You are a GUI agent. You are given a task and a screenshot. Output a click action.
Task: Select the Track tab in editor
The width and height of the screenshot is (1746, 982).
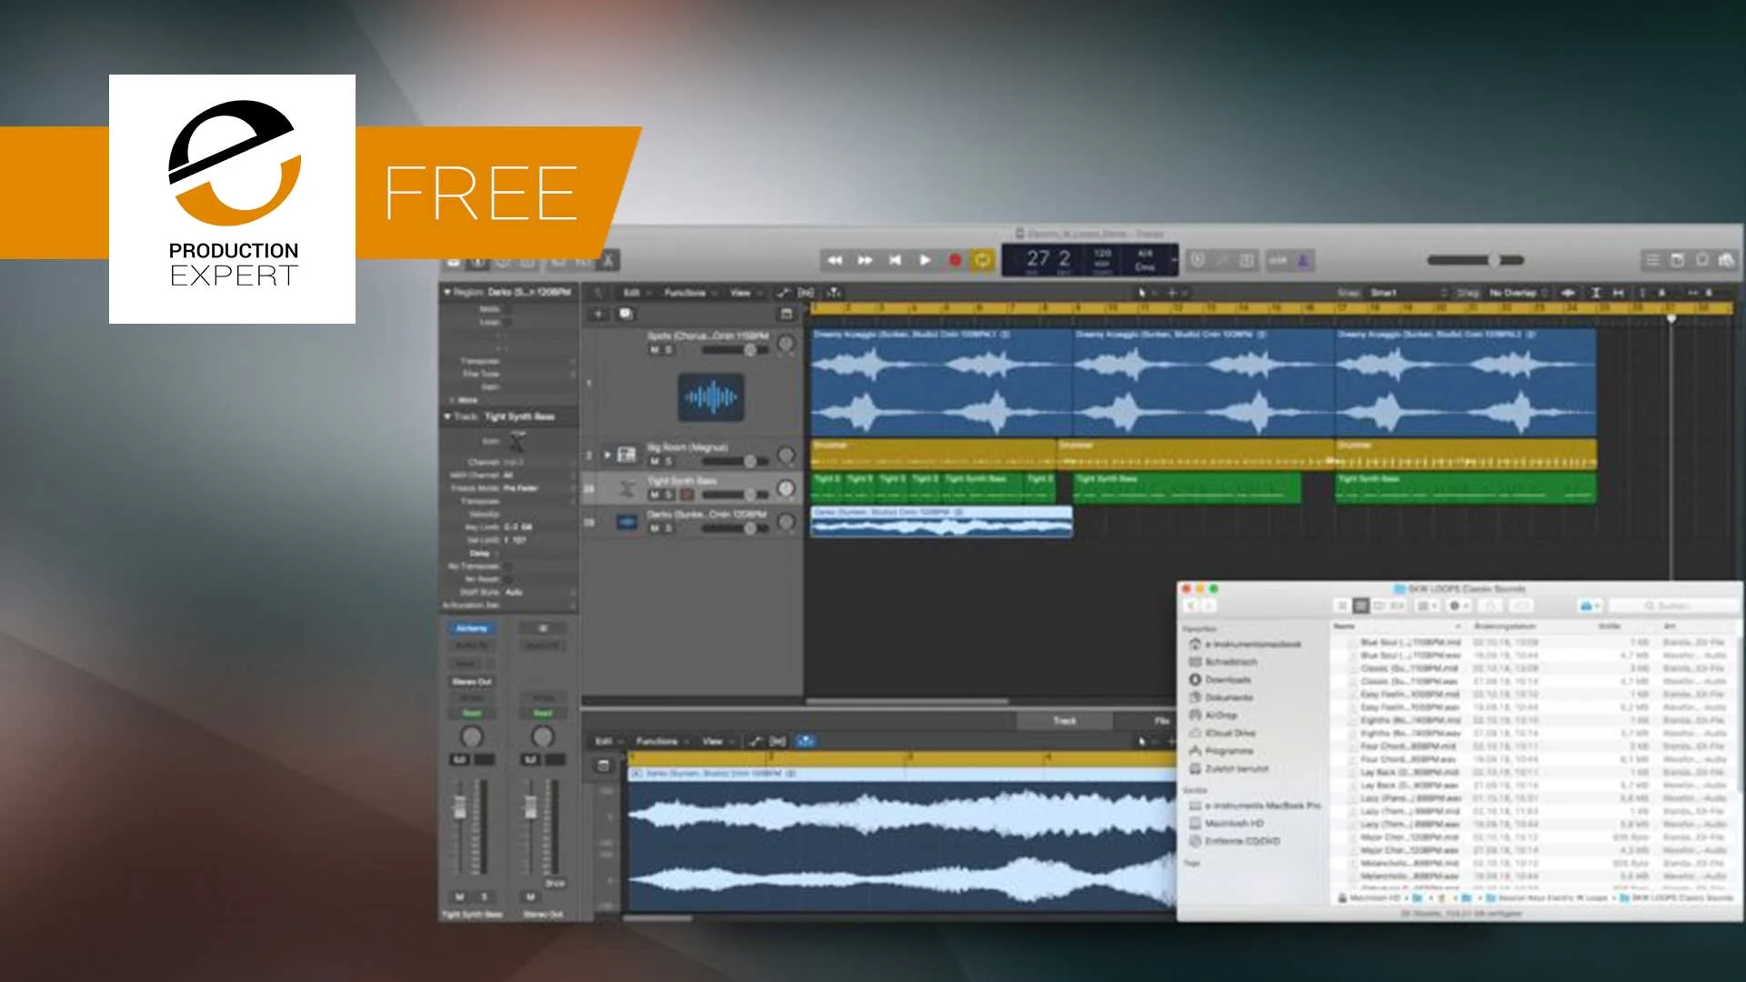pos(1064,721)
